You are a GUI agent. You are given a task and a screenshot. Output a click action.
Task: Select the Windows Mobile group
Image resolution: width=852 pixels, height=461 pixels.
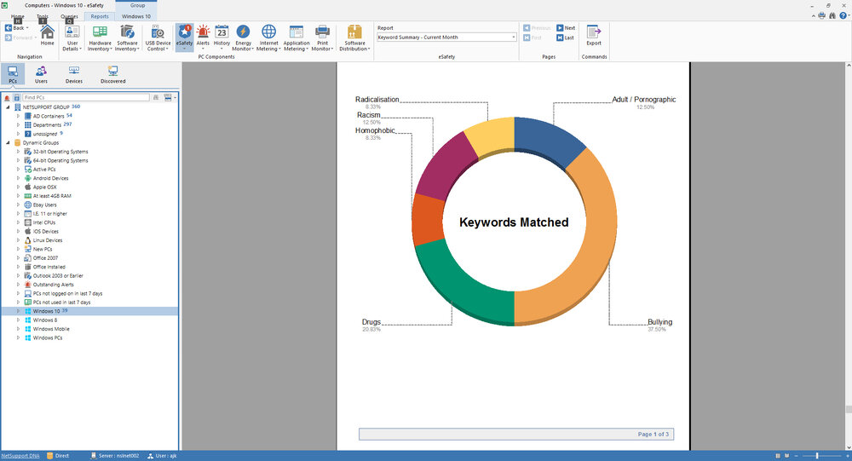51,329
